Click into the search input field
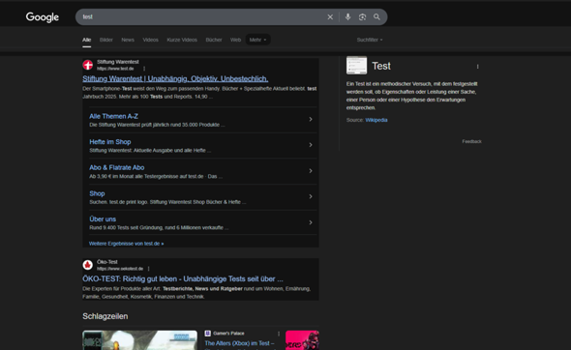The image size is (571, 350). (x=202, y=17)
